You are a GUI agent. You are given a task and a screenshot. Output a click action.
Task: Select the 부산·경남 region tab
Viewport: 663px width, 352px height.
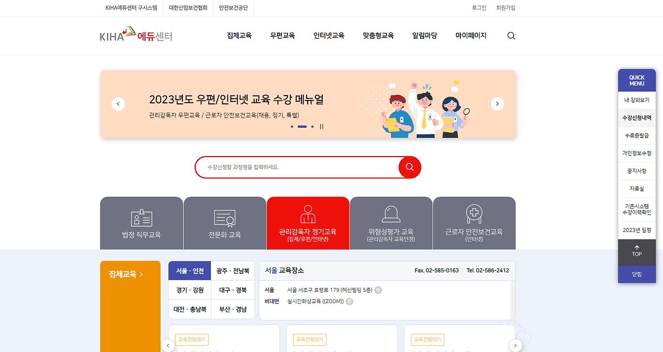(x=233, y=309)
